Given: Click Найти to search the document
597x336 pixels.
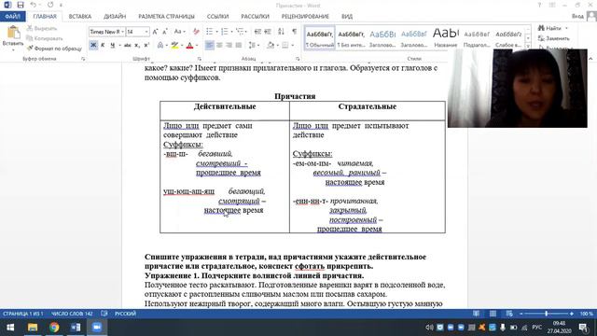Looking at the screenshot, I should [550, 28].
